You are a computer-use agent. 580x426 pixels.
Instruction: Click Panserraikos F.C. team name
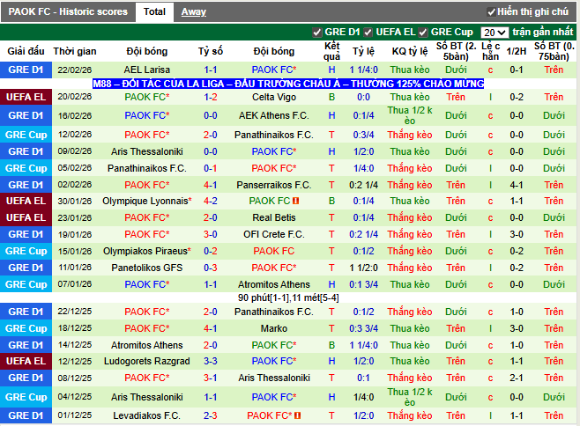[274, 185]
